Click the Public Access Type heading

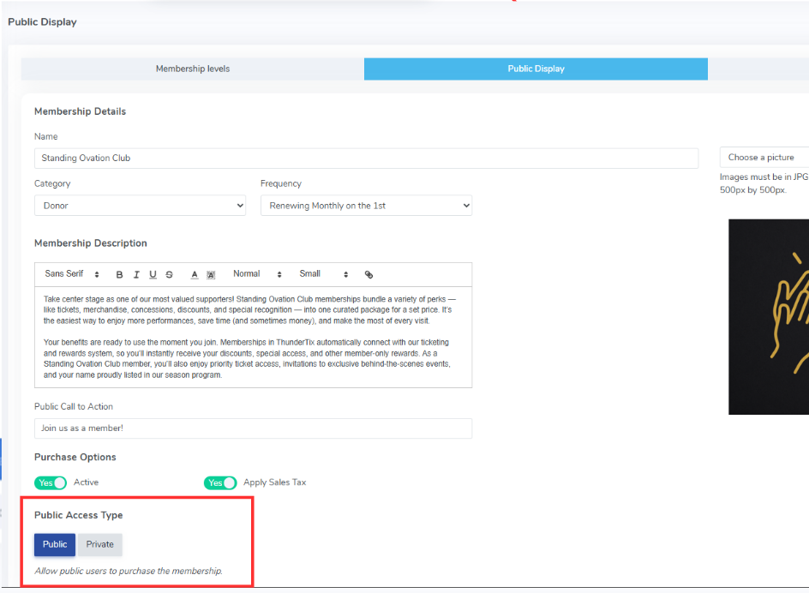[79, 515]
